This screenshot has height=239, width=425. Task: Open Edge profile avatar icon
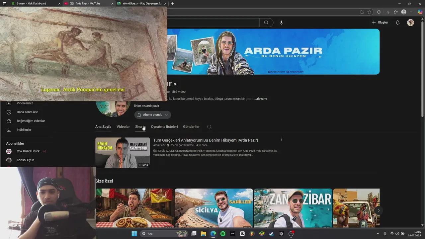(x=404, y=12)
